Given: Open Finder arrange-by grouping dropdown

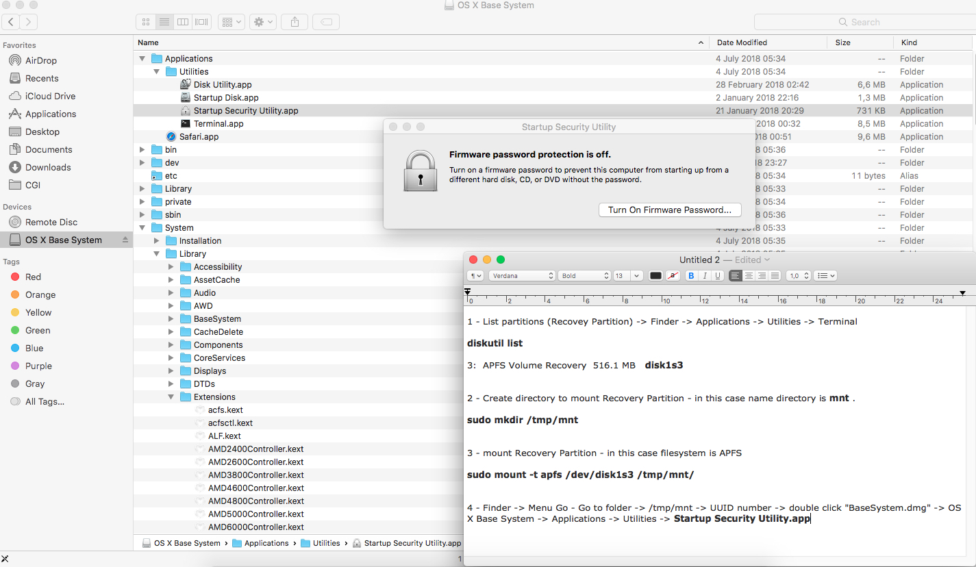Looking at the screenshot, I should [232, 22].
